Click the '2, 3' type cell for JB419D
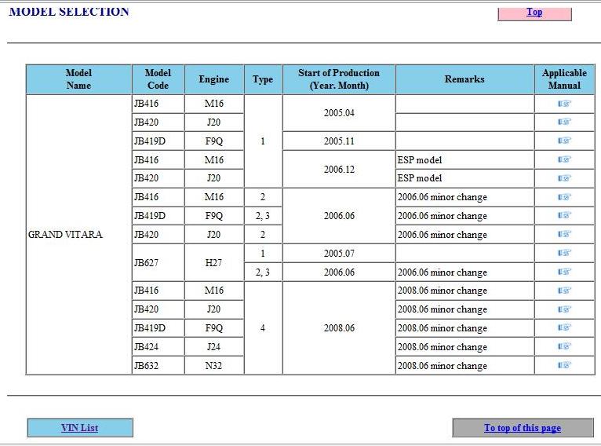The image size is (601, 446). tap(263, 215)
